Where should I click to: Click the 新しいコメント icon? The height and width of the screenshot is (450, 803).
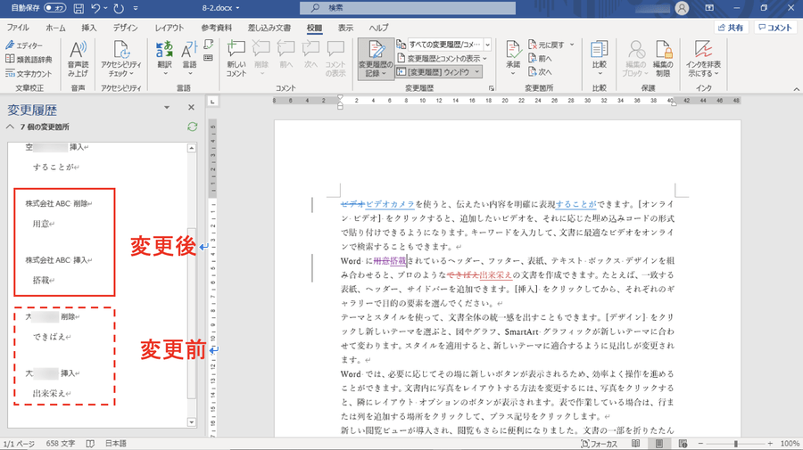(x=236, y=52)
